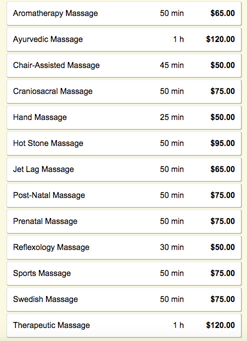This screenshot has height=341, width=247.
Task: Click the $65.00 price for Jet Lag Massage
Action: [222, 169]
